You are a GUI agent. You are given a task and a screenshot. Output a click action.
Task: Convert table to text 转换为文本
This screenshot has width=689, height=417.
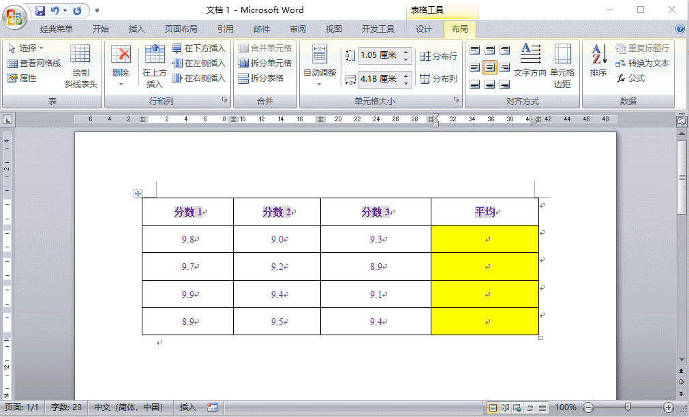(643, 63)
